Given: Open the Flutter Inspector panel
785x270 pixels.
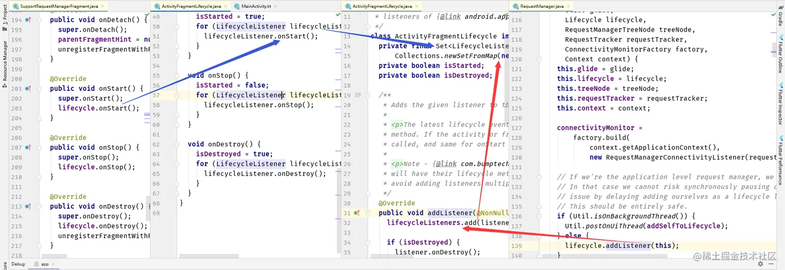Looking at the screenshot, I should coord(780,104).
